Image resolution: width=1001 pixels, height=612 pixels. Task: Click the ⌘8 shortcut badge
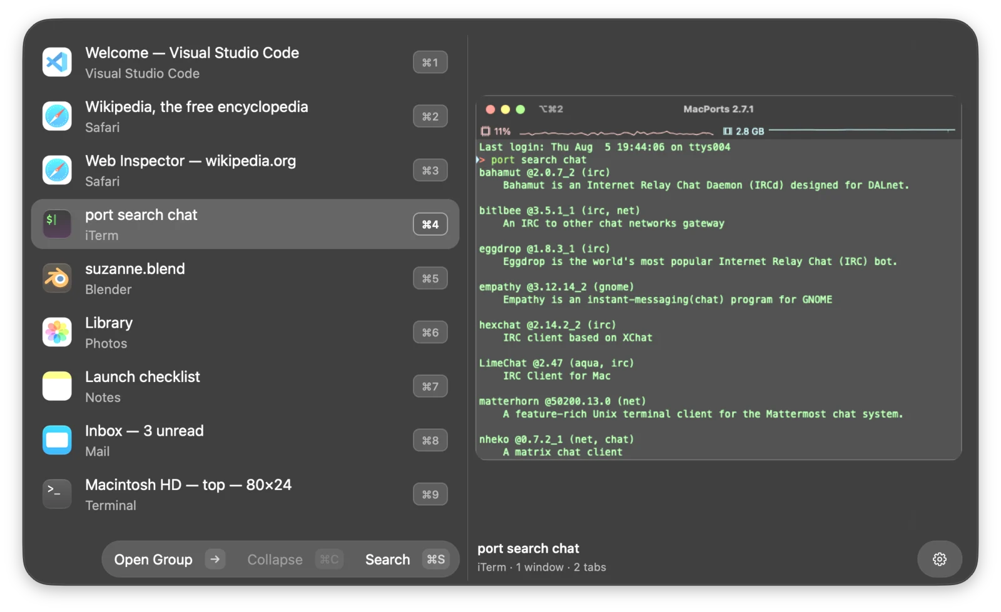pyautogui.click(x=430, y=440)
